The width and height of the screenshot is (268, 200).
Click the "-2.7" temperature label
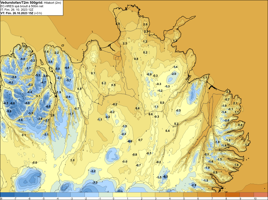point(47,120)
